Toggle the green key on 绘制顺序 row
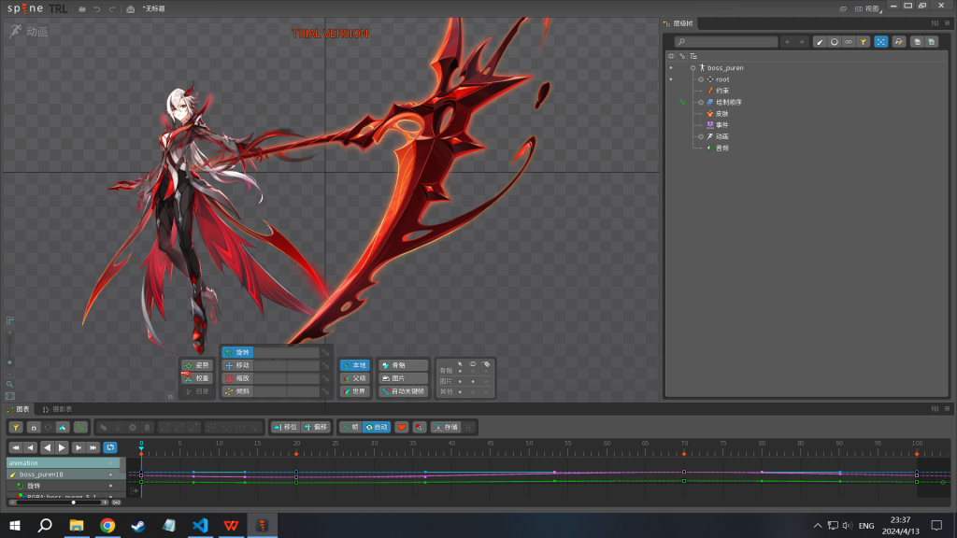Screen dimensions: 957x538 tap(682, 102)
